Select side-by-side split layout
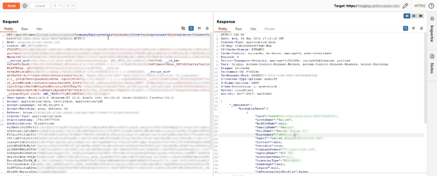 [x=407, y=16]
